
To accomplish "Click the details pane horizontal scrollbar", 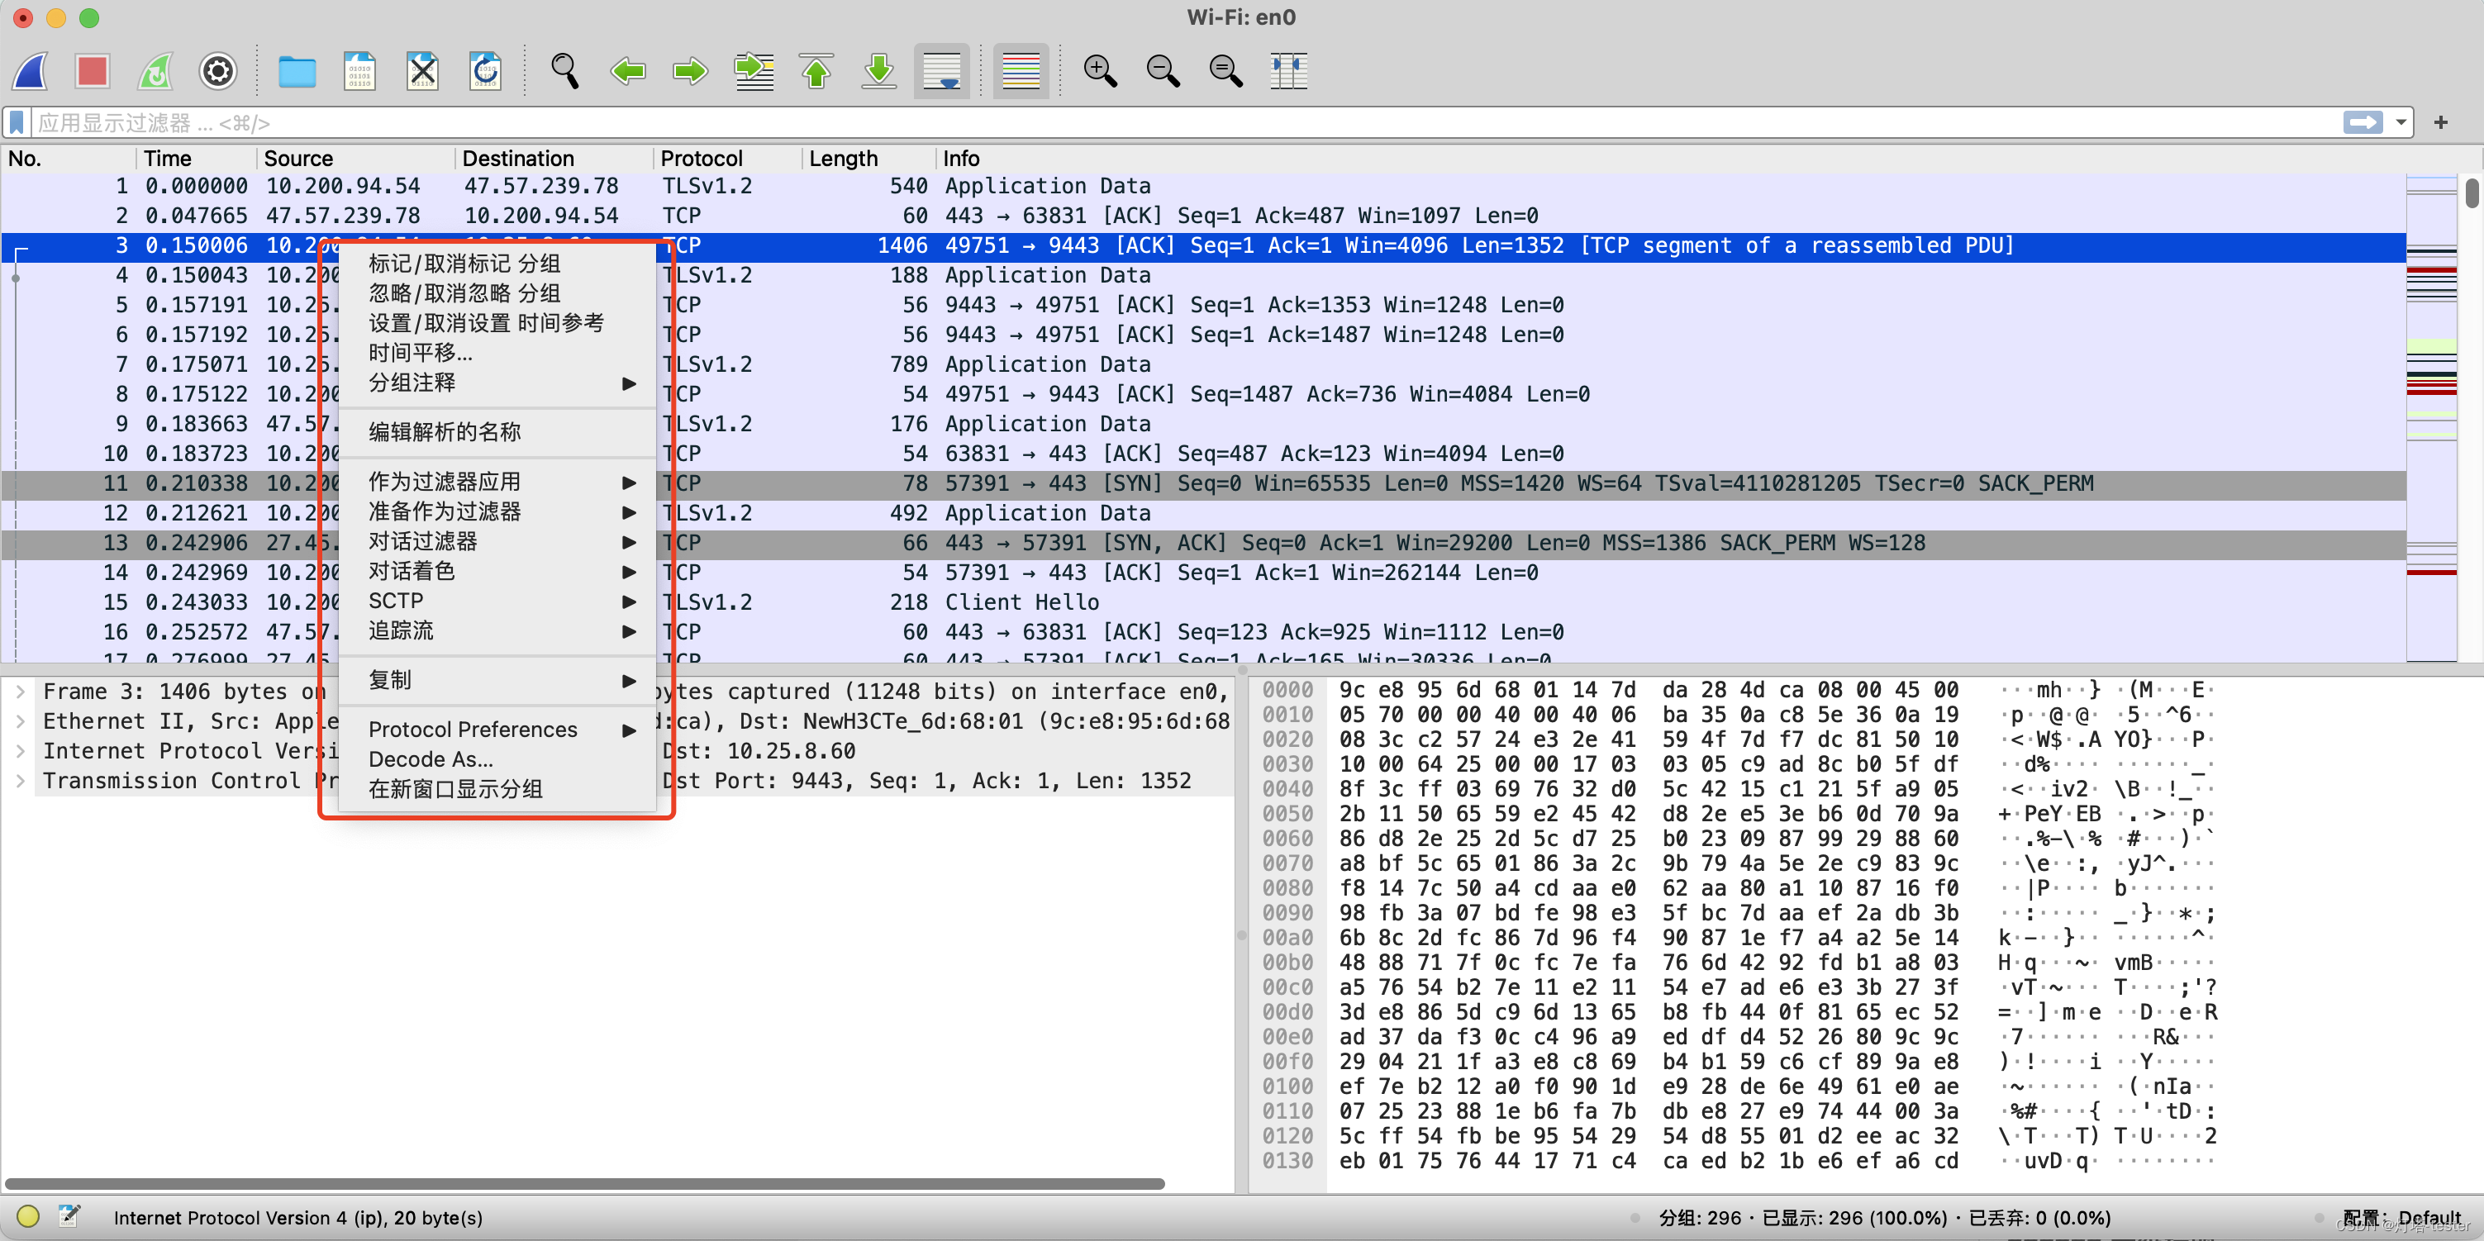I will click(584, 1183).
